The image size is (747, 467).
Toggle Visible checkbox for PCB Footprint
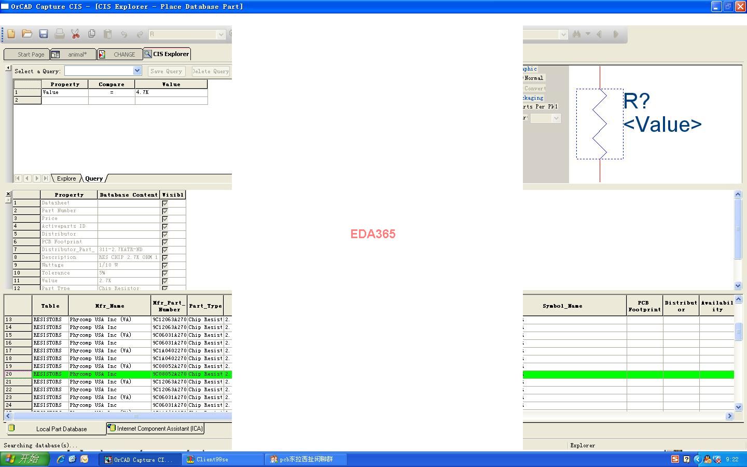click(x=165, y=242)
